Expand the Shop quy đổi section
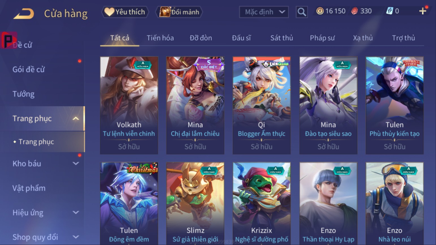The height and width of the screenshot is (245, 436). (x=76, y=237)
